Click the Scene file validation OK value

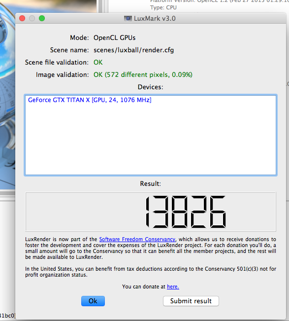pos(98,62)
